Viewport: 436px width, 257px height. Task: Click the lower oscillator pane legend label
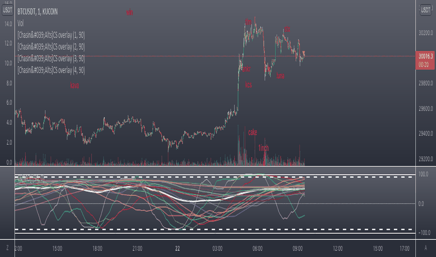tap(30, 178)
